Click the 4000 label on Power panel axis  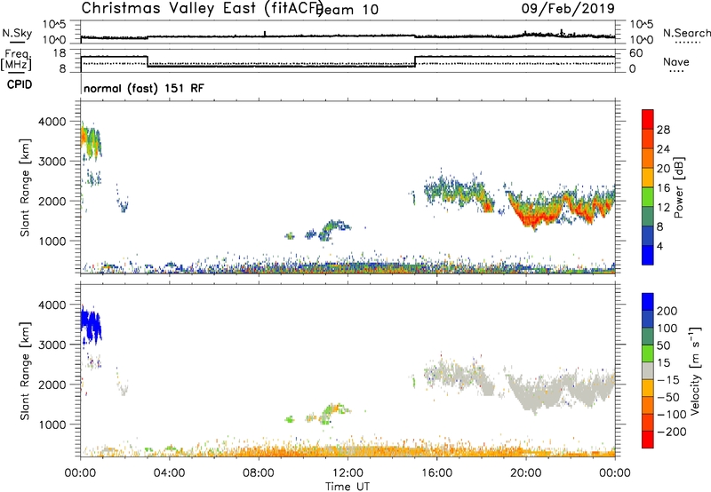(x=52, y=122)
